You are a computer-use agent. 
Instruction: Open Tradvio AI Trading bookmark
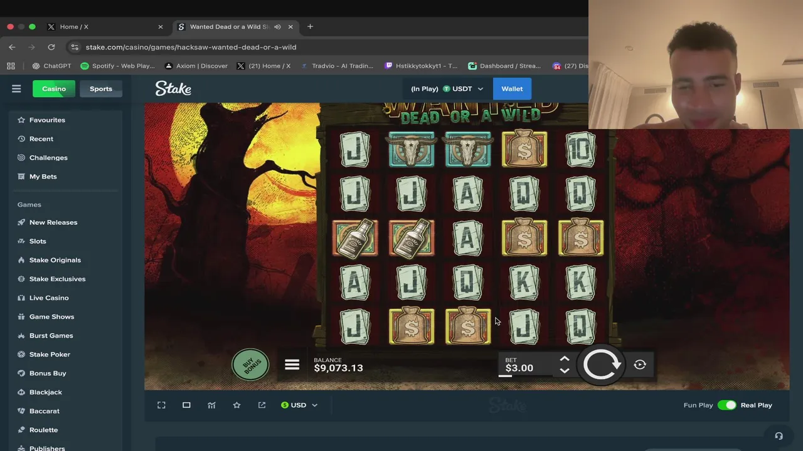pyautogui.click(x=337, y=66)
